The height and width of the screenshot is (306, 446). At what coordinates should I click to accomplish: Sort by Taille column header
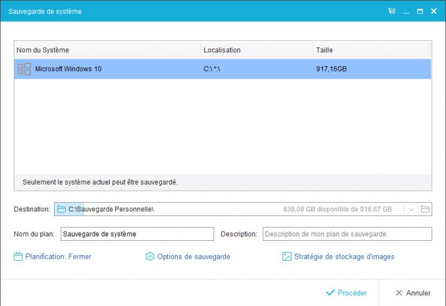[372, 50]
